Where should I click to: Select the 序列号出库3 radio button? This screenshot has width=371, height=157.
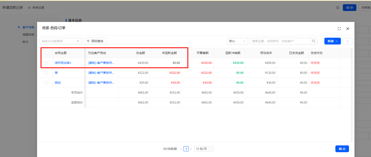click(46, 63)
